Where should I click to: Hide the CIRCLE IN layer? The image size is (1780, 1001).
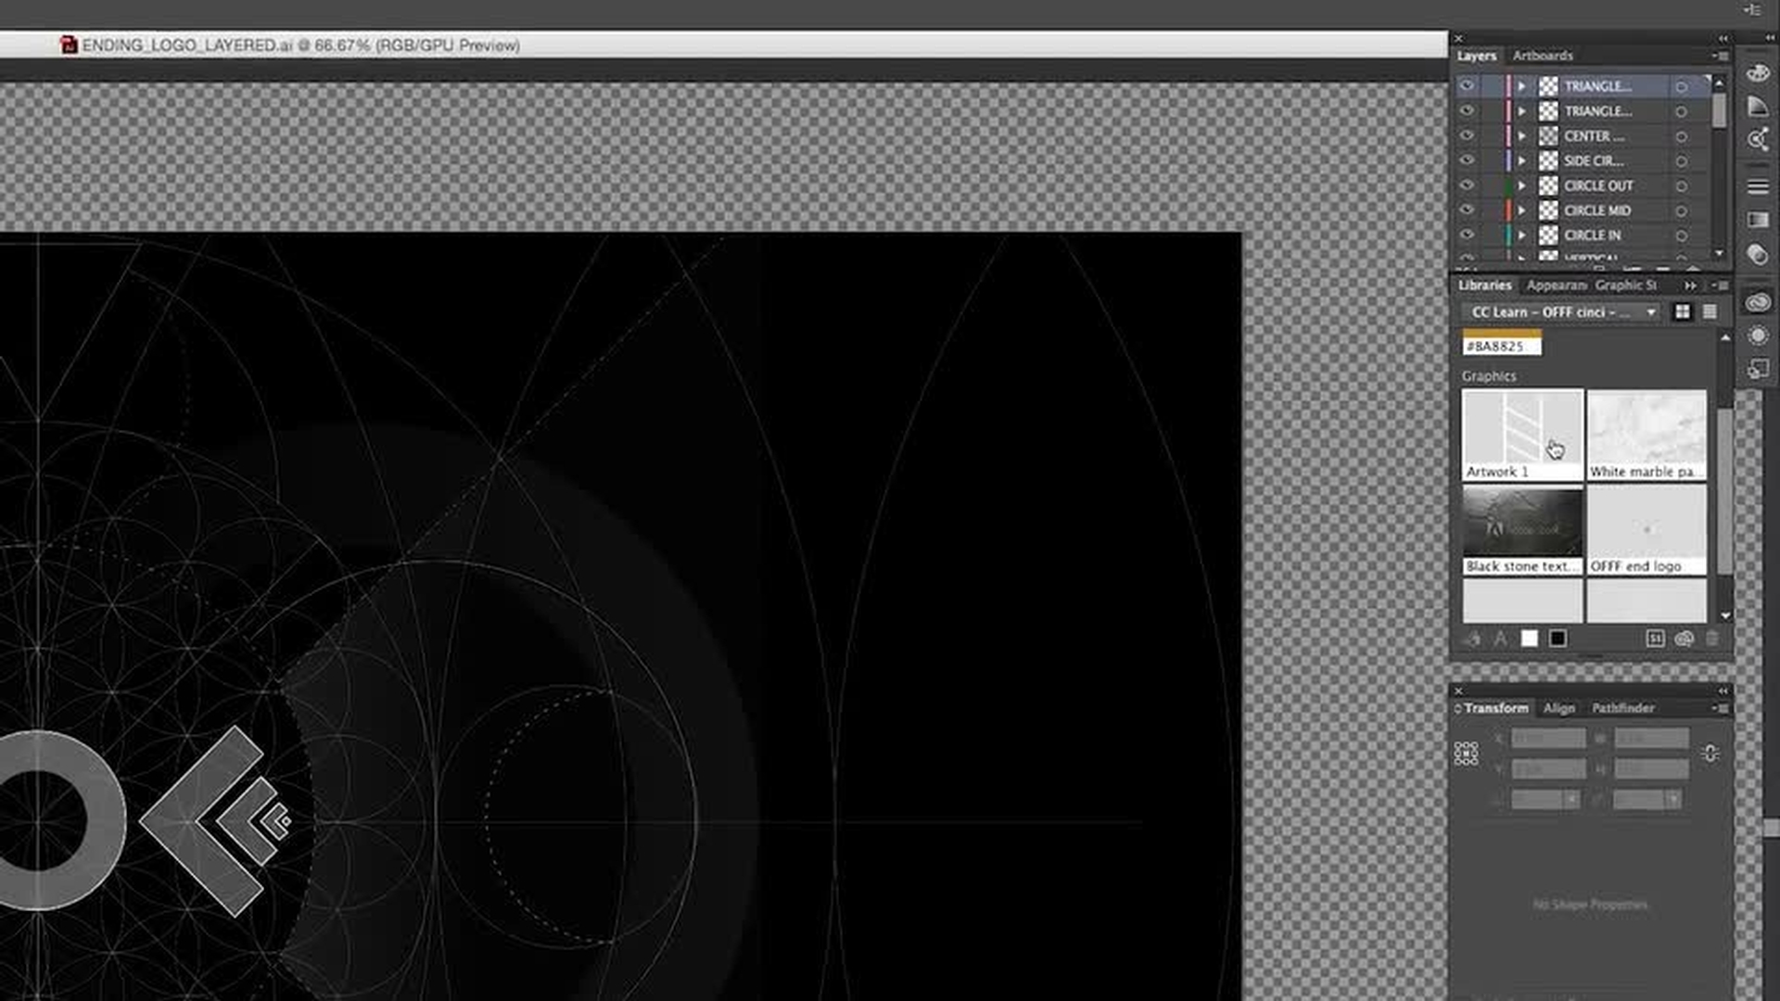(1467, 235)
